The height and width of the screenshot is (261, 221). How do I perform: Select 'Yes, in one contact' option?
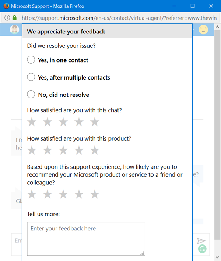pyautogui.click(x=31, y=60)
